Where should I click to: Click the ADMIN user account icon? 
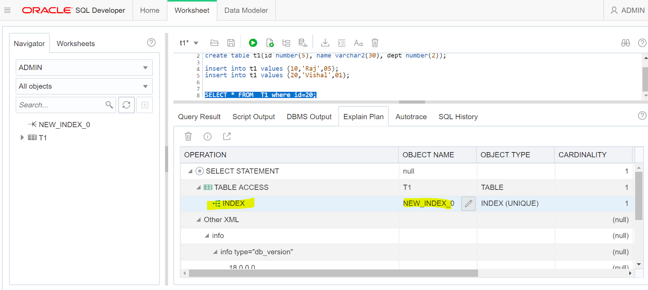coord(614,11)
